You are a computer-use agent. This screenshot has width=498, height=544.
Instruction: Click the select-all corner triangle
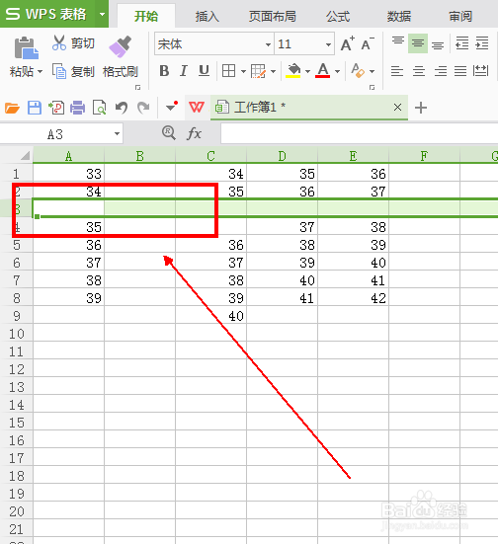pyautogui.click(x=25, y=156)
